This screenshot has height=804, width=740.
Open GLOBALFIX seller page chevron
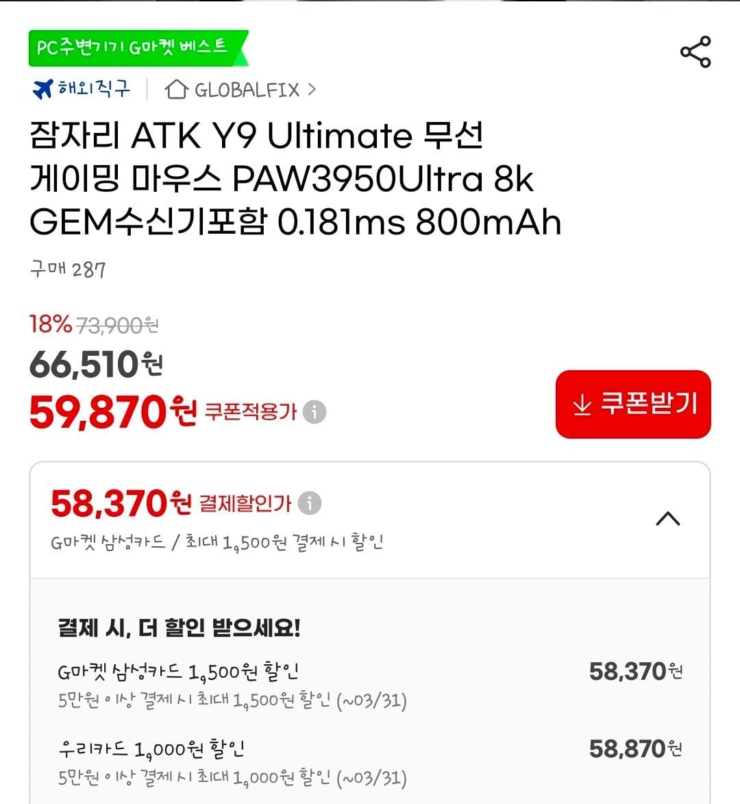point(312,89)
